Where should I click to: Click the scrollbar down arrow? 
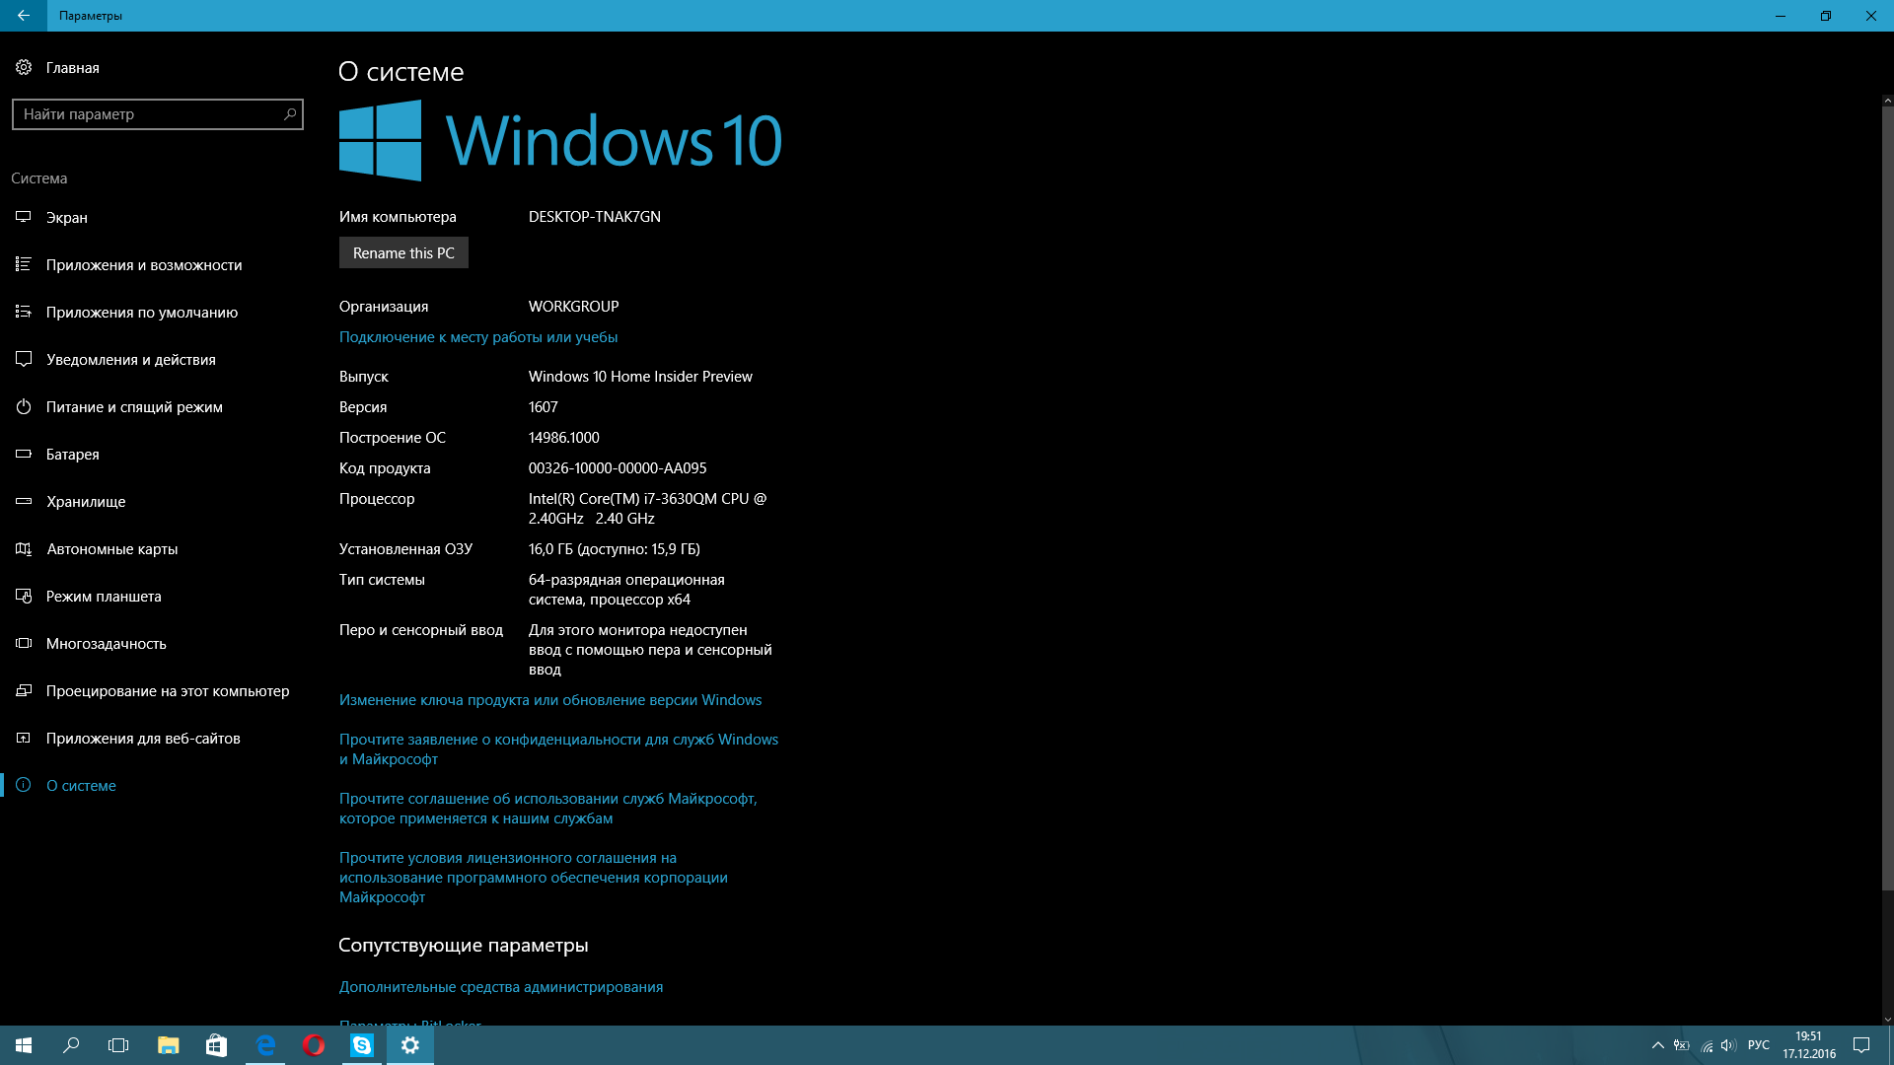(1887, 1020)
